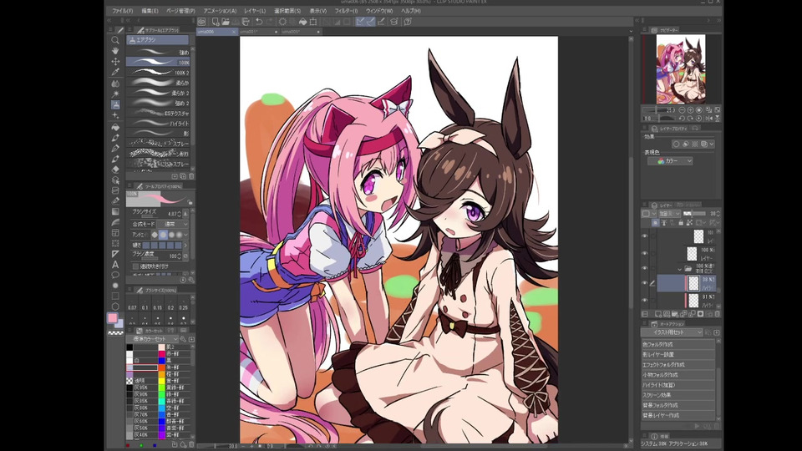Image resolution: width=802 pixels, height=451 pixels.
Task: Open the 表現色 カラー dropdown
Action: point(670,161)
